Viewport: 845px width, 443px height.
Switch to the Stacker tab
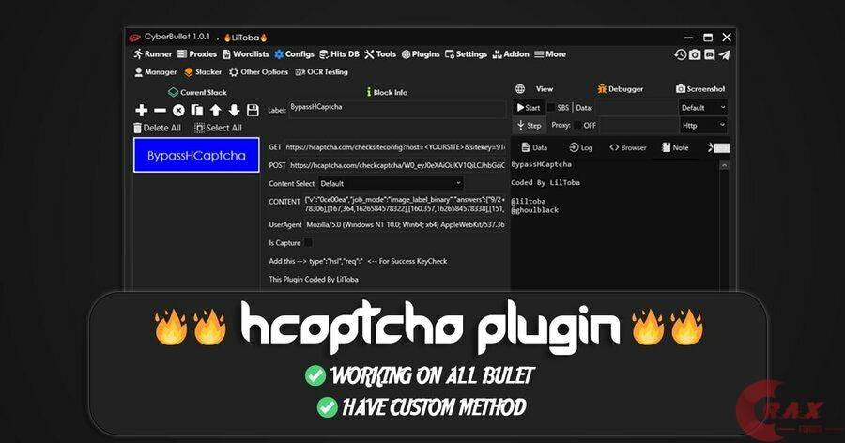(x=203, y=71)
